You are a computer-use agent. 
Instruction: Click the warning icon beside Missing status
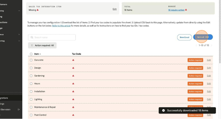tap(38, 10)
